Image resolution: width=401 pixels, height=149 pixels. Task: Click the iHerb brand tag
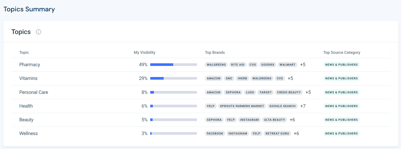242,78
